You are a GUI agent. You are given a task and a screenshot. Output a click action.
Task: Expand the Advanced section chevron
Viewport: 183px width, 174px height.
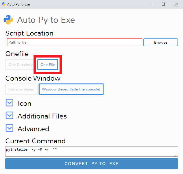10,128
